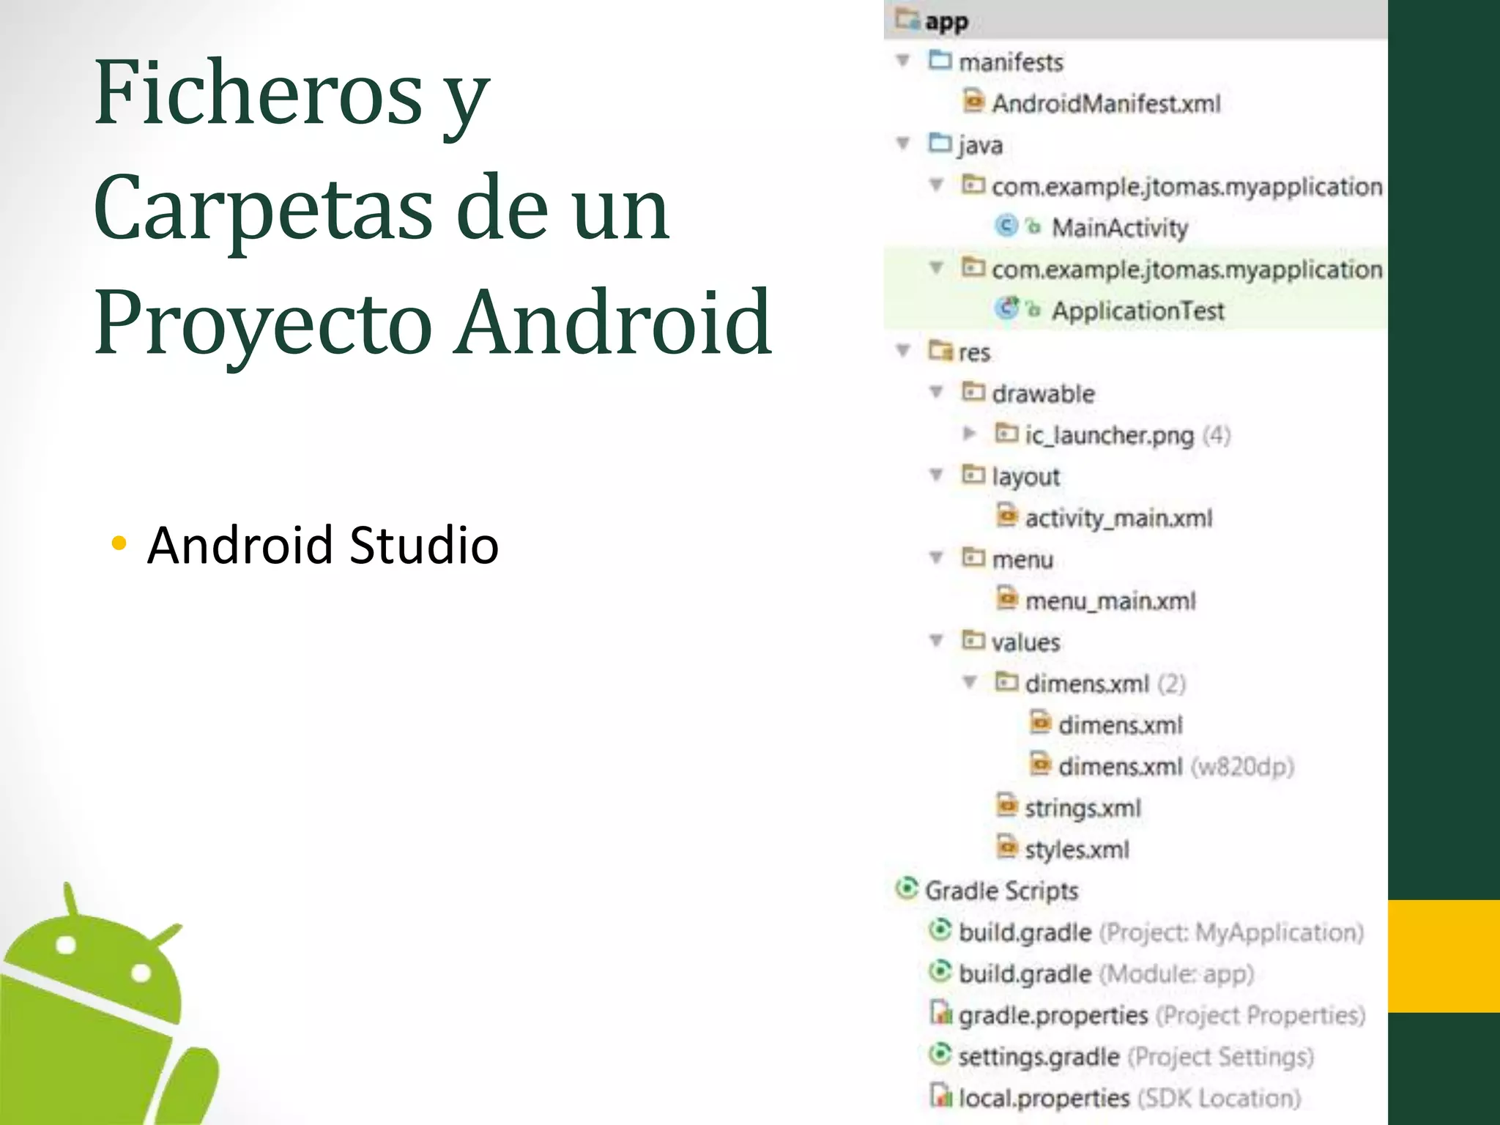This screenshot has width=1500, height=1125.
Task: Open styles.xml file
Action: tap(1077, 850)
